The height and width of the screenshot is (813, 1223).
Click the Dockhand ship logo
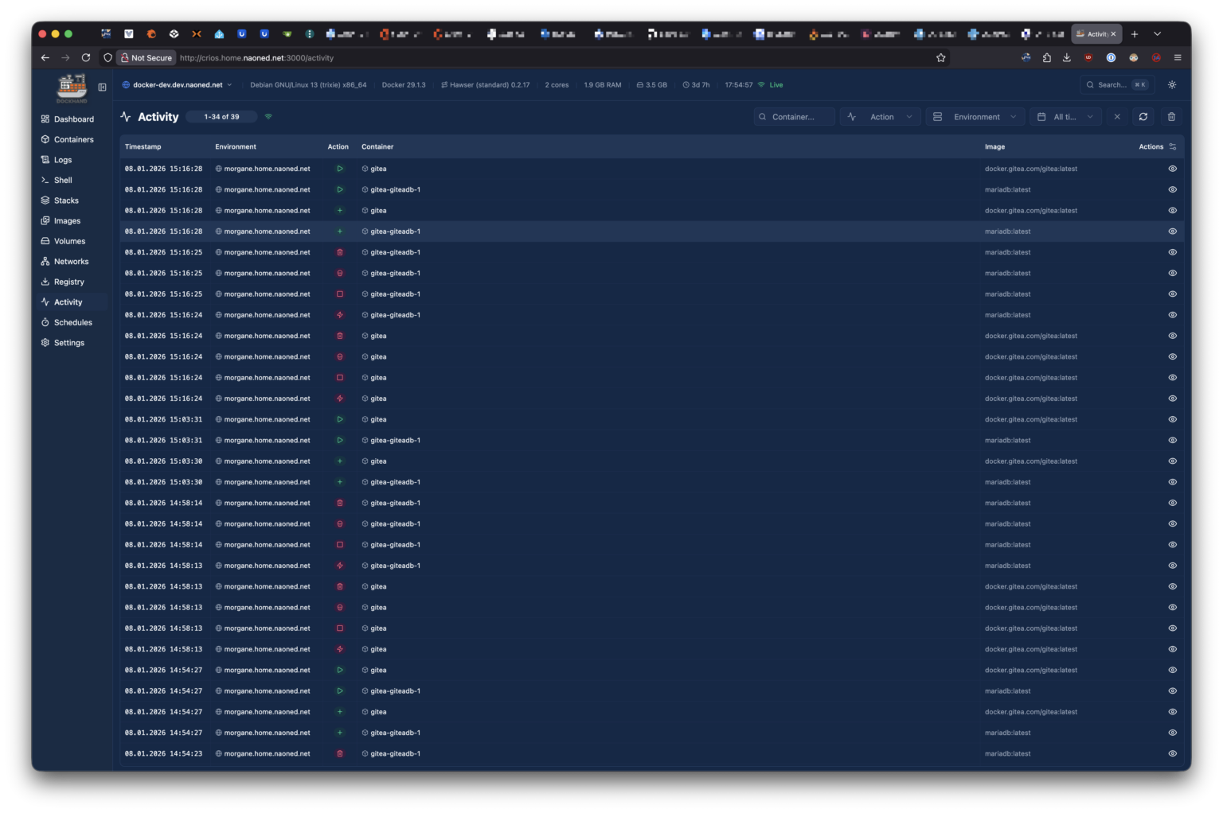pos(72,88)
